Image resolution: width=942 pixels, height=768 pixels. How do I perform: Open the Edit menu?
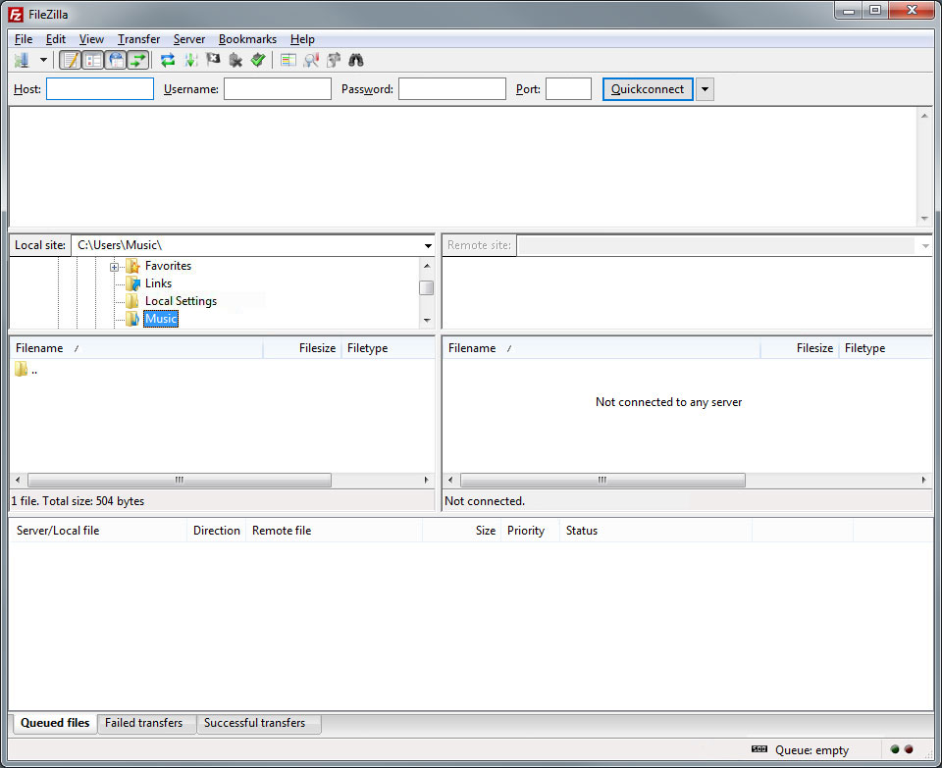[x=56, y=39]
